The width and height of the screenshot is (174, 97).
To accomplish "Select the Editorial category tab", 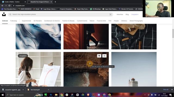I will (5, 21).
